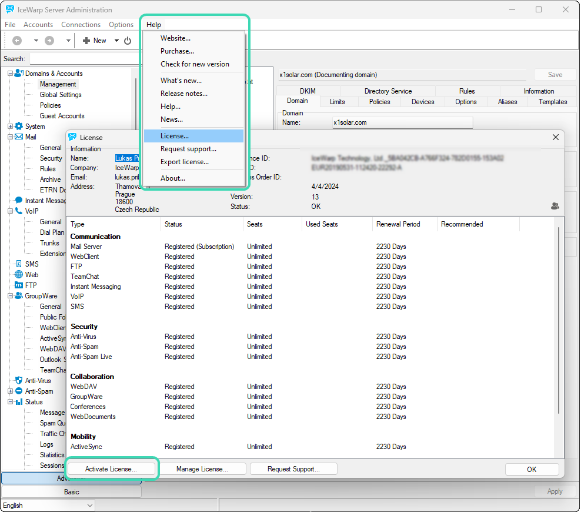Open the Forward history dropdown arrow
The height and width of the screenshot is (512, 581).
(x=68, y=41)
